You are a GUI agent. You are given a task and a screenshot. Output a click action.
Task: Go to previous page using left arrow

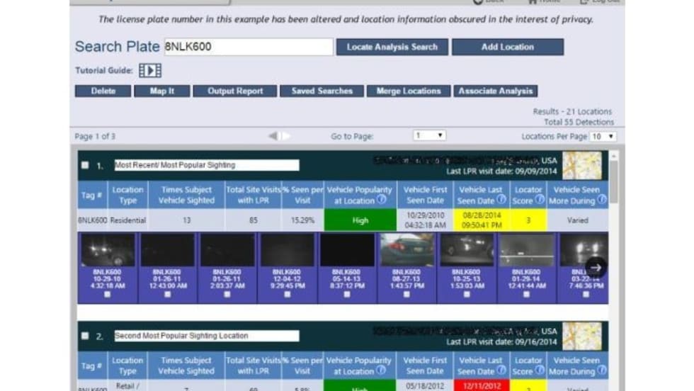pos(273,136)
